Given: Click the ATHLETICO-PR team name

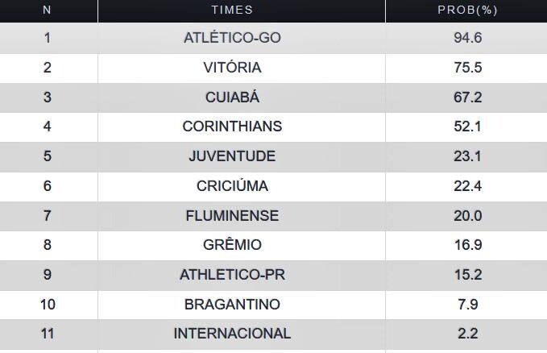Looking at the screenshot, I should point(232,275).
